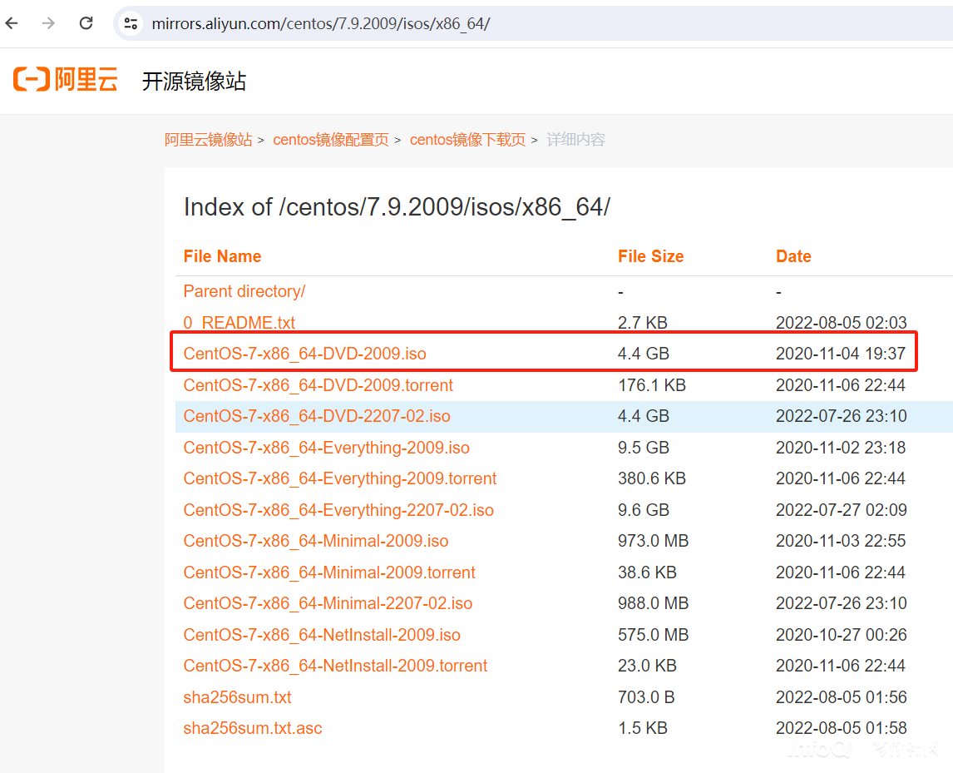Download CentOS-7-x86_64-NetInstall-2009.torrent

click(x=335, y=666)
